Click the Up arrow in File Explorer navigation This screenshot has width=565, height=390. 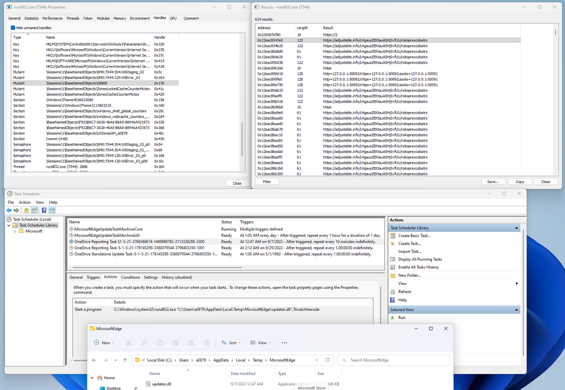pyautogui.click(x=125, y=360)
